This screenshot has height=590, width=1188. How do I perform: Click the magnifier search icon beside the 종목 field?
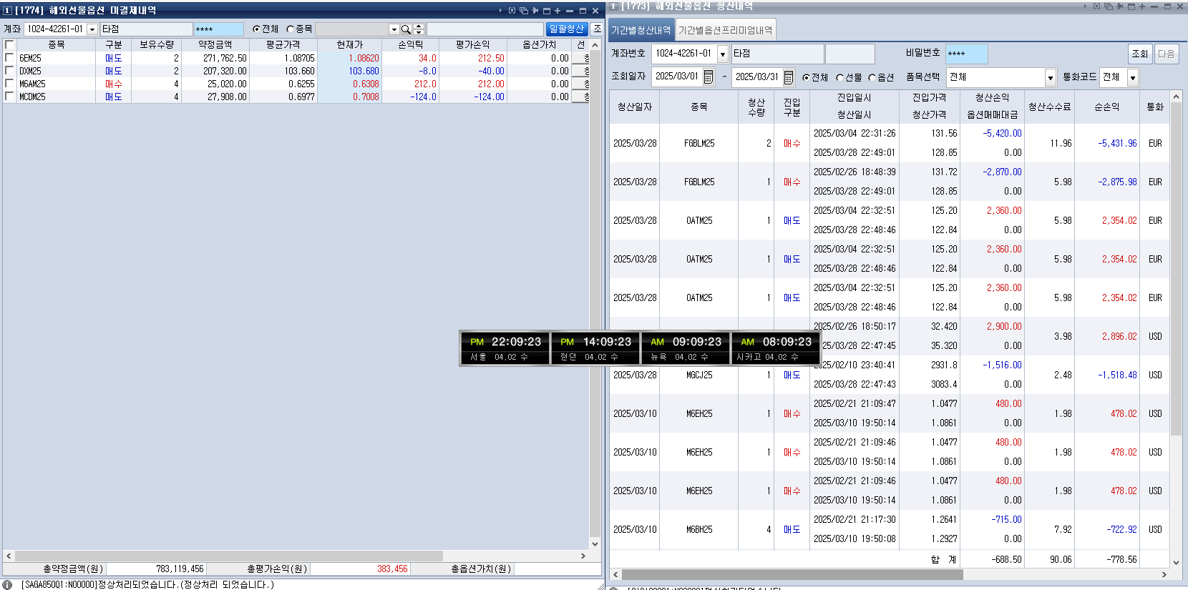point(406,29)
